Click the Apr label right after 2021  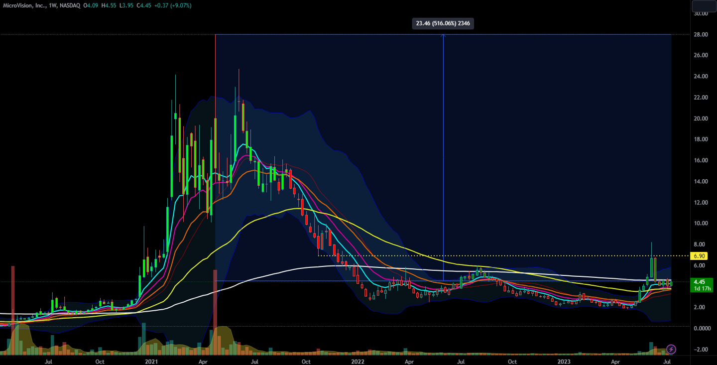202,361
